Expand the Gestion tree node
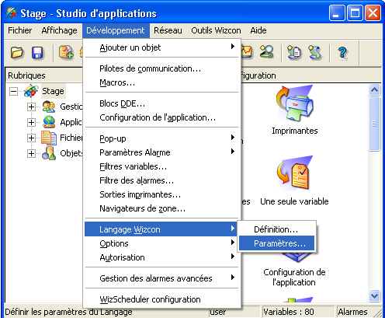385x318 pixels. point(31,107)
